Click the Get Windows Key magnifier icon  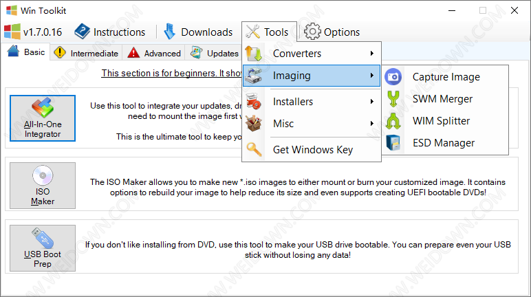coord(254,149)
